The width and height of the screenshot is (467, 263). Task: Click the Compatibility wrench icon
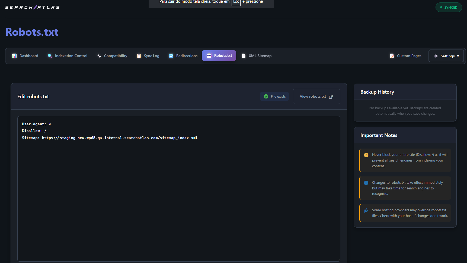pyautogui.click(x=99, y=56)
